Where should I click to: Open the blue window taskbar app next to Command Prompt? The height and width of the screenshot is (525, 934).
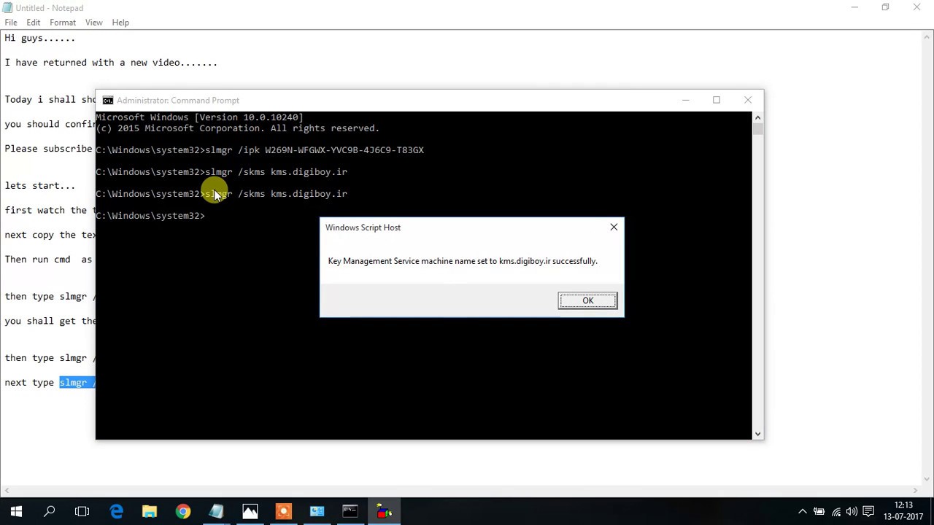(317, 512)
